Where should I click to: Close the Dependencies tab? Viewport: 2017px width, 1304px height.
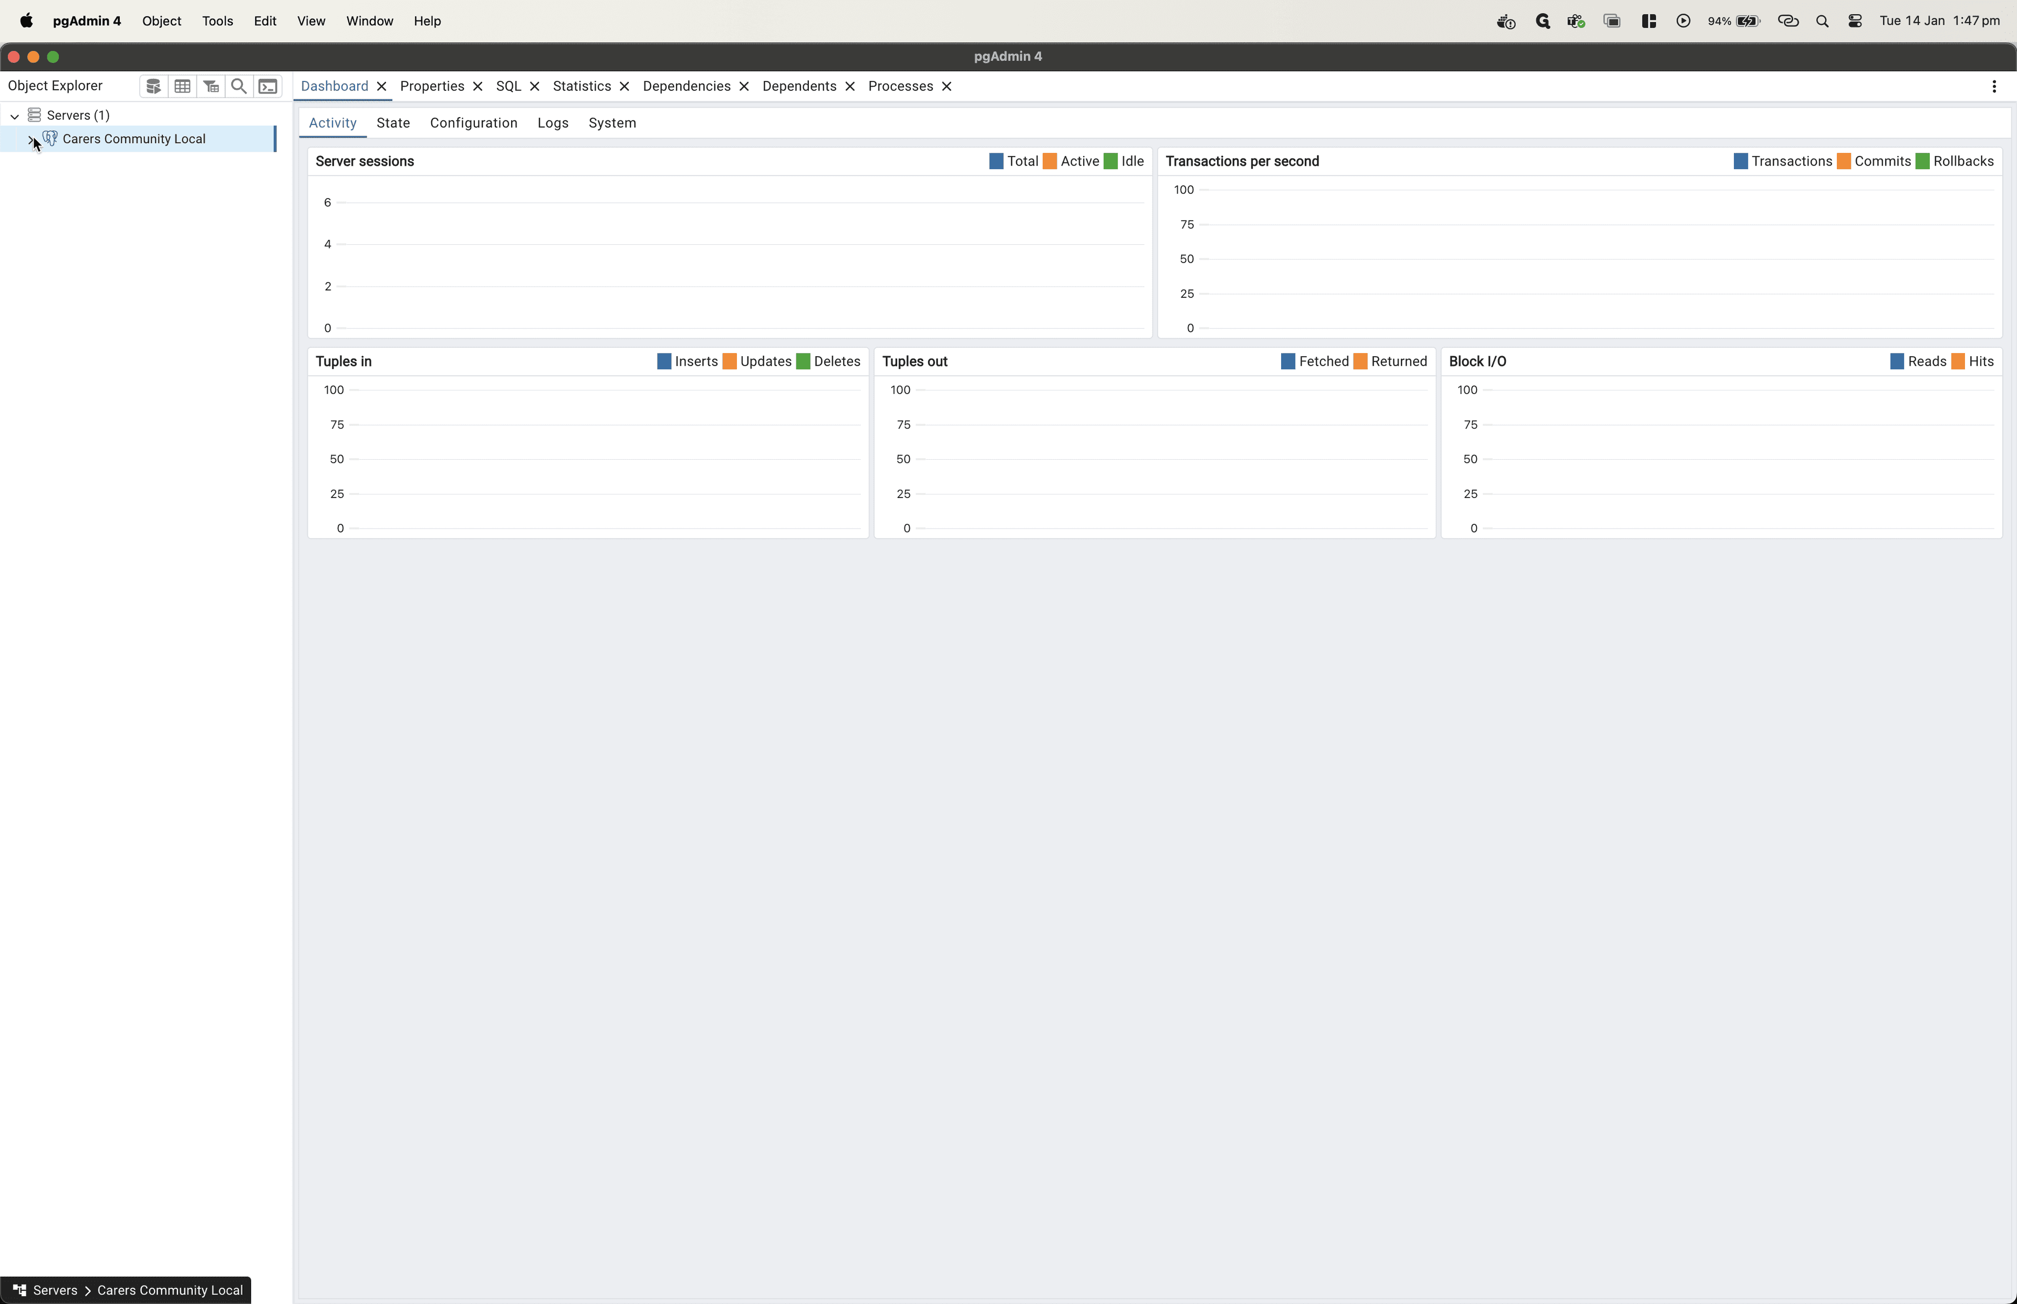pos(744,86)
